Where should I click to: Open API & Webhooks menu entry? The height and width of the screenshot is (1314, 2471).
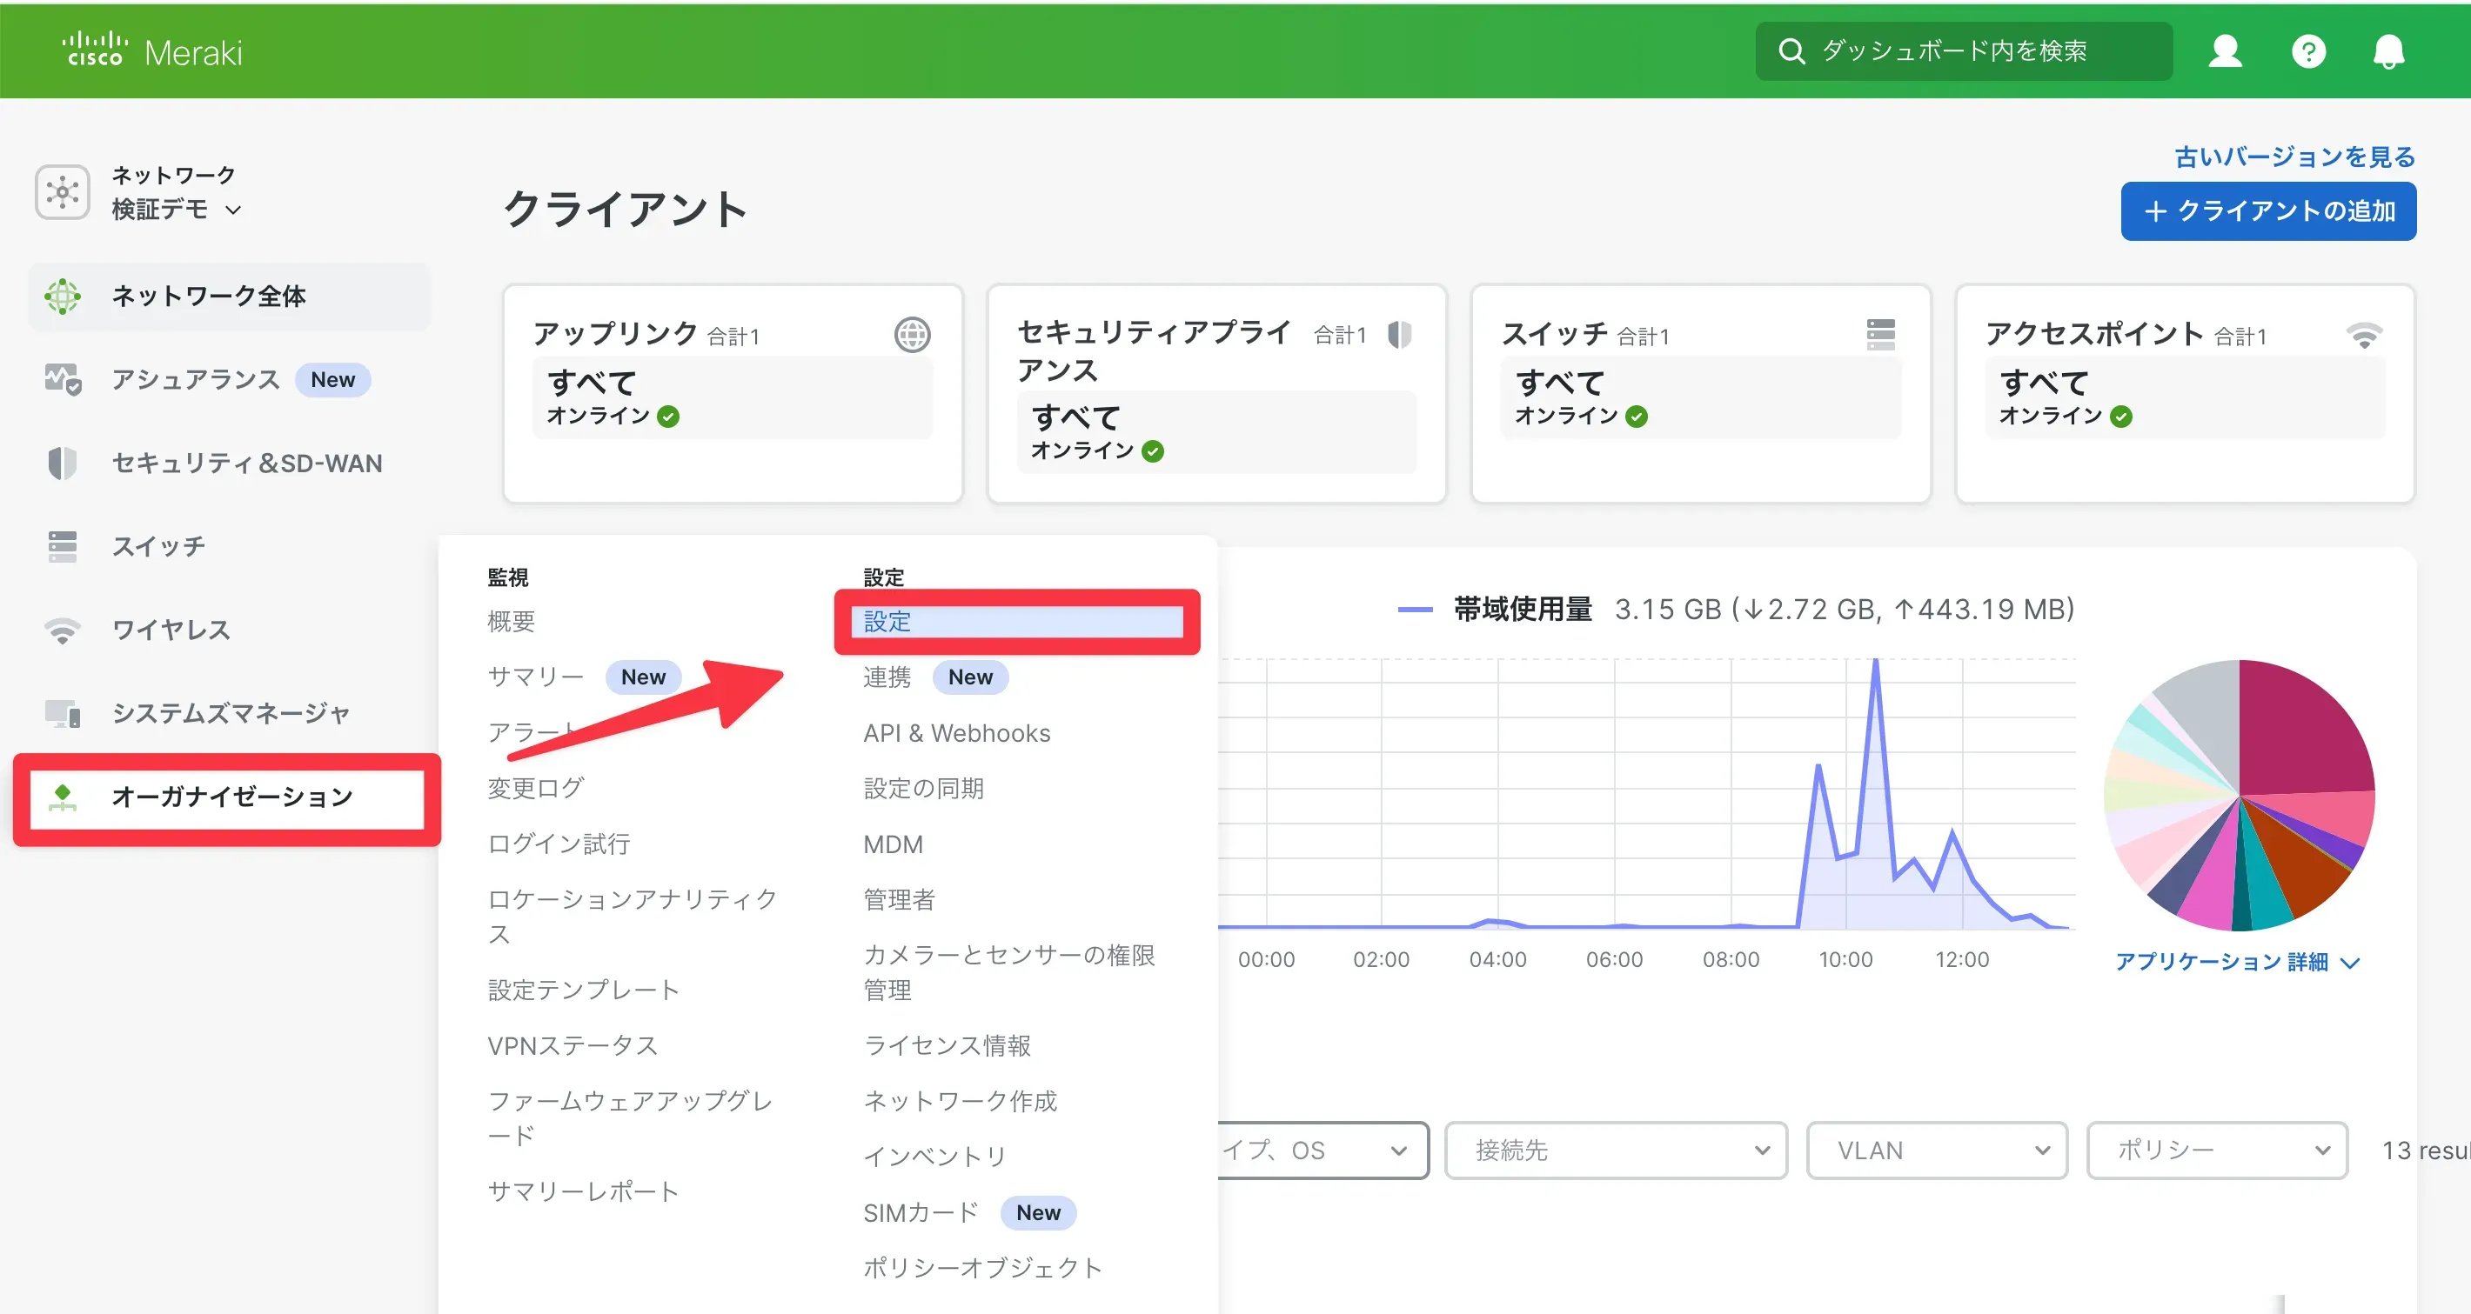point(955,732)
